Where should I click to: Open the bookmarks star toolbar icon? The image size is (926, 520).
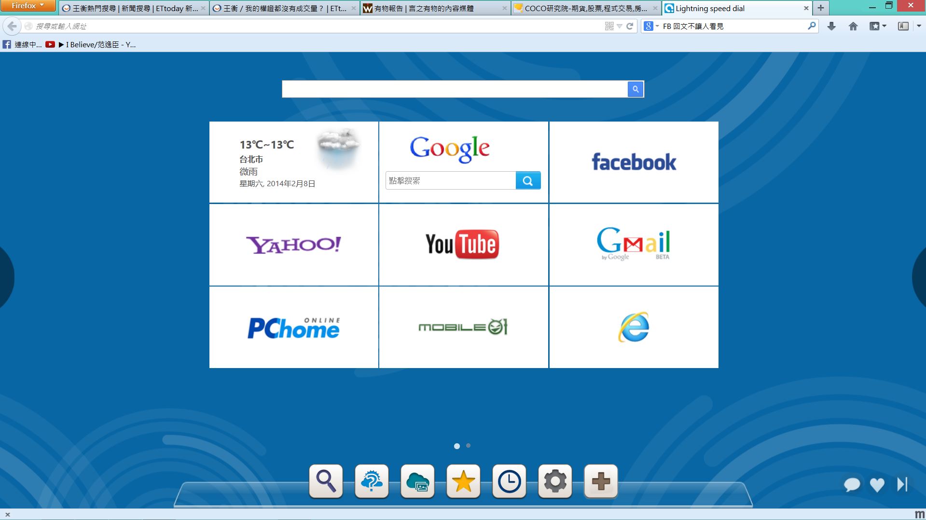click(x=874, y=26)
